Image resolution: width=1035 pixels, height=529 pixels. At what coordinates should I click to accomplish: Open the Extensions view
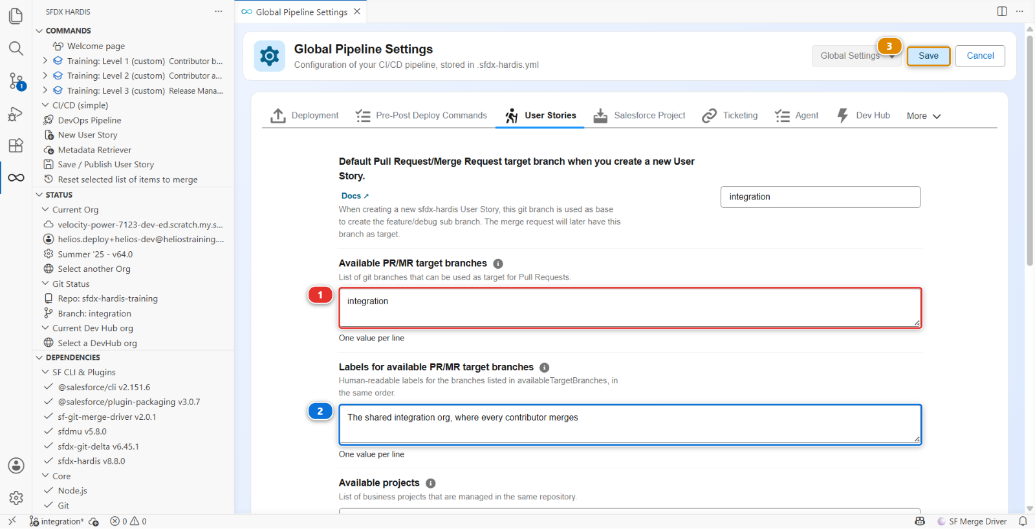[16, 145]
